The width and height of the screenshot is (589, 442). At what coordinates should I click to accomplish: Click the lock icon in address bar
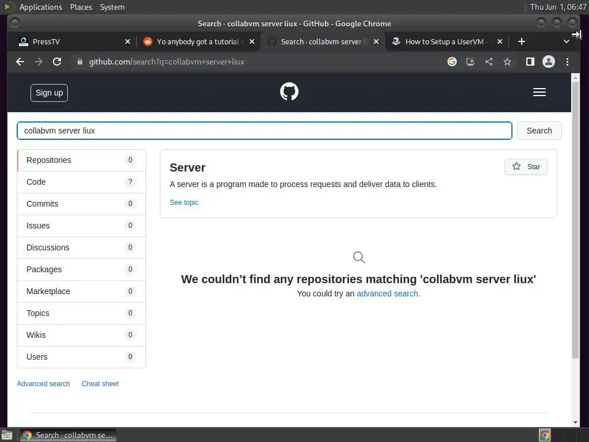coord(79,62)
